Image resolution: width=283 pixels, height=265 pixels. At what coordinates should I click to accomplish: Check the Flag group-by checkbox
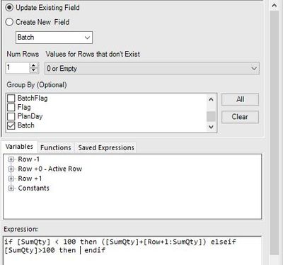click(11, 107)
